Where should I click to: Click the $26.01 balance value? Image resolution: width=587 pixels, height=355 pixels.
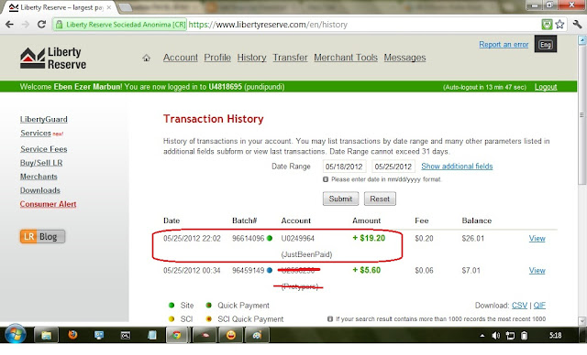[473, 239]
